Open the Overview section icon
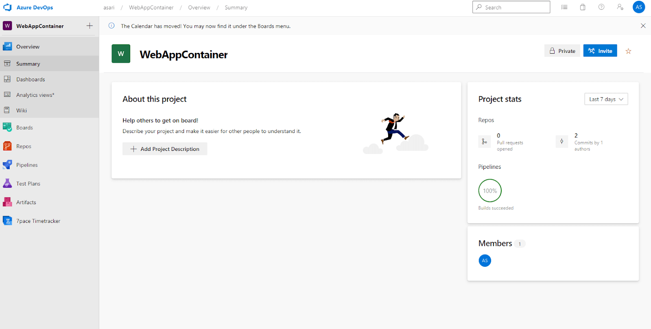Screen dimensions: 651x329 click(7, 46)
